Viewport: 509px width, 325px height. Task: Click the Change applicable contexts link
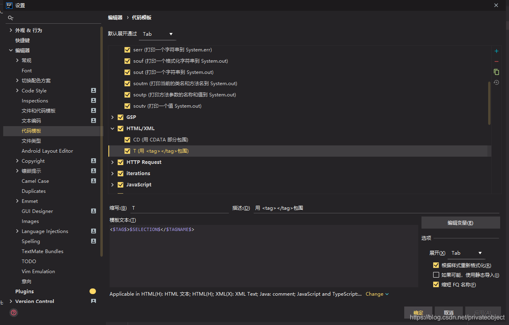coord(377,294)
